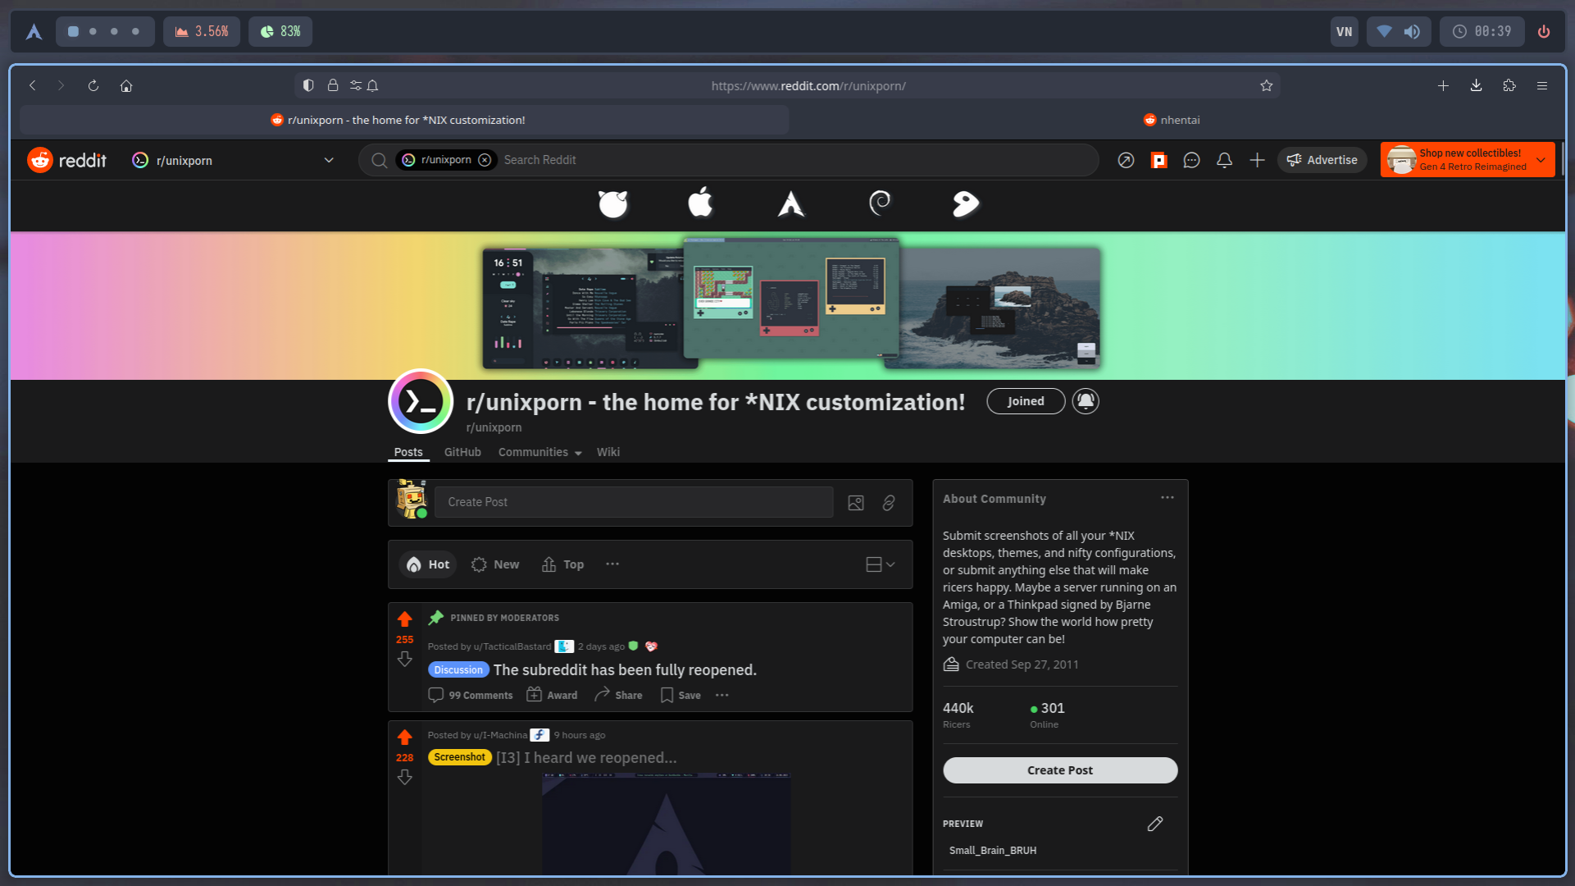This screenshot has width=1575, height=886.
Task: Downvote the I3 screenshot post
Action: [405, 778]
